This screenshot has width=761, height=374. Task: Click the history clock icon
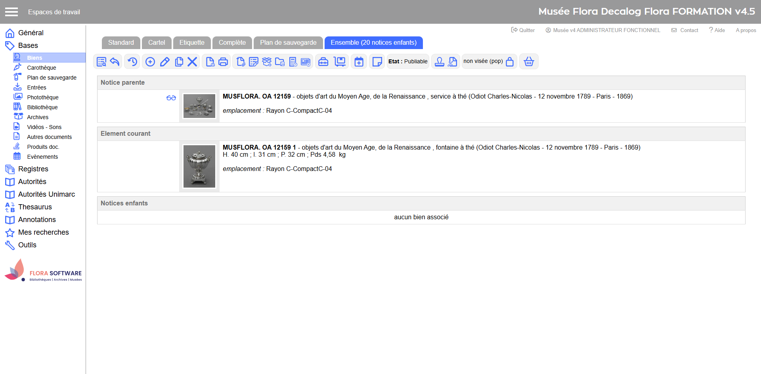[132, 62]
